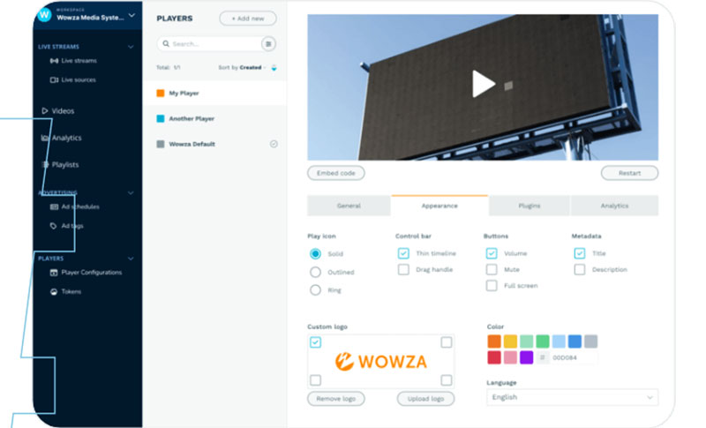Switch to the Plugins tab
The width and height of the screenshot is (706, 428).
[x=529, y=206]
